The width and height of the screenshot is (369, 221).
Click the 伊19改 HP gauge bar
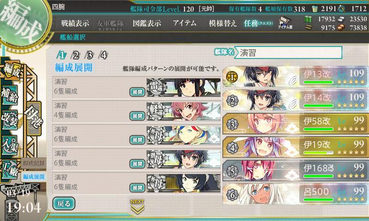coord(318,153)
